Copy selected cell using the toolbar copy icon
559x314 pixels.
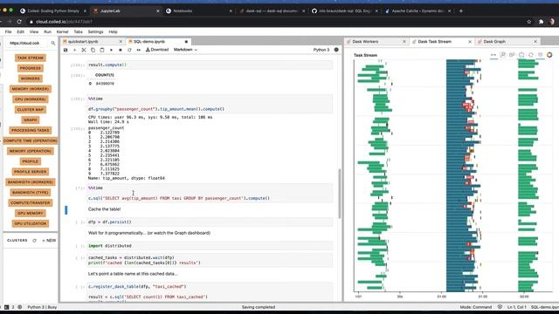pos(93,50)
